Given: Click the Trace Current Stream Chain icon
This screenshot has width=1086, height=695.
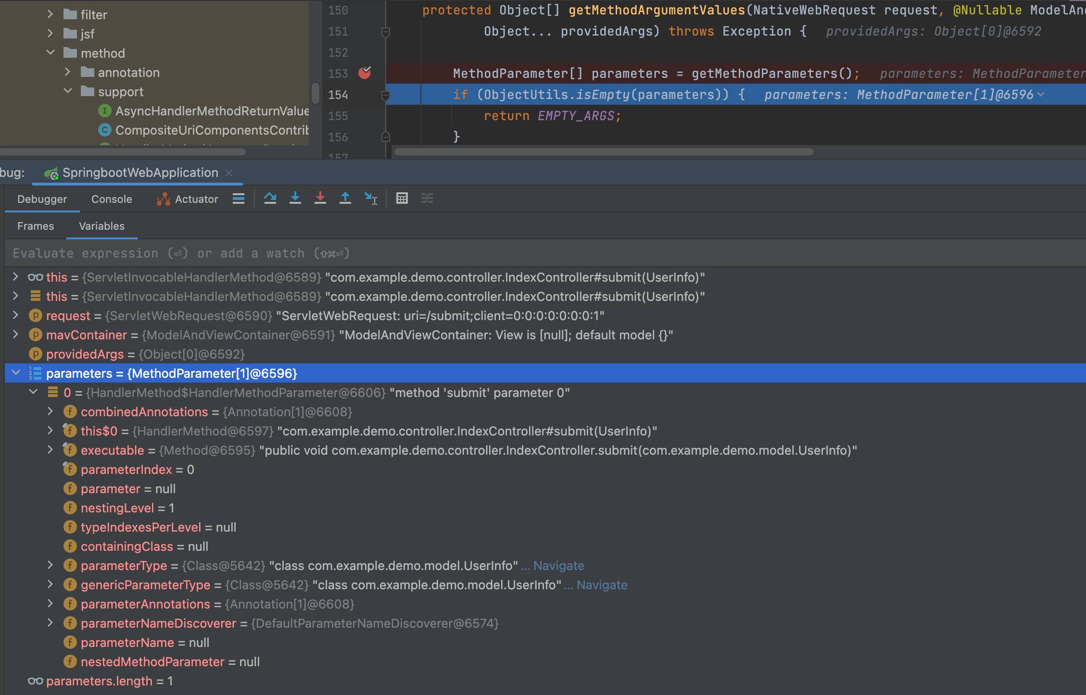Looking at the screenshot, I should point(427,199).
